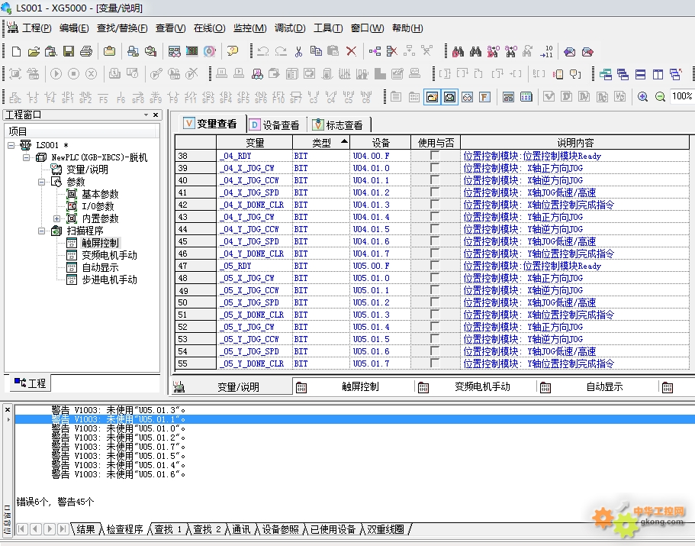Image resolution: width=695 pixels, height=546 pixels.
Task: Click the 工程 tab below project tree
Action: coord(31,383)
